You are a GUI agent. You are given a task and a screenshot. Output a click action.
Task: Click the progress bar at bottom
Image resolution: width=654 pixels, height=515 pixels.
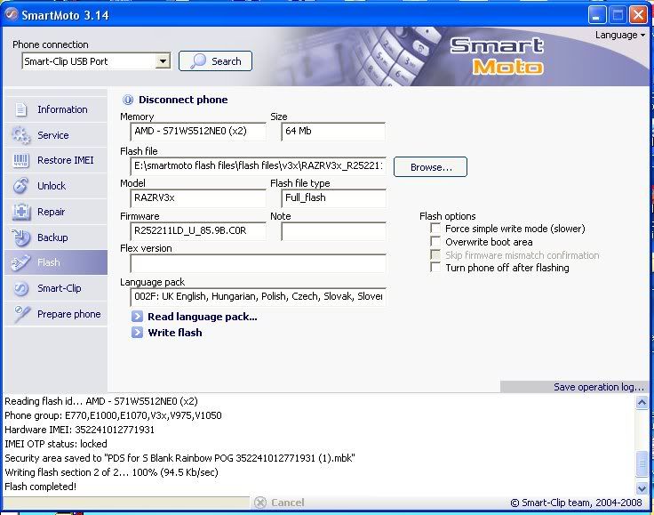[126, 503]
